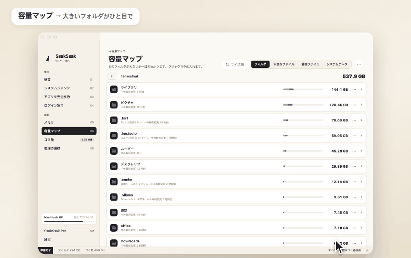This screenshot has width=411, height=258.
Task: Expand the デスクトップ folder with its chevron
Action: point(361,166)
